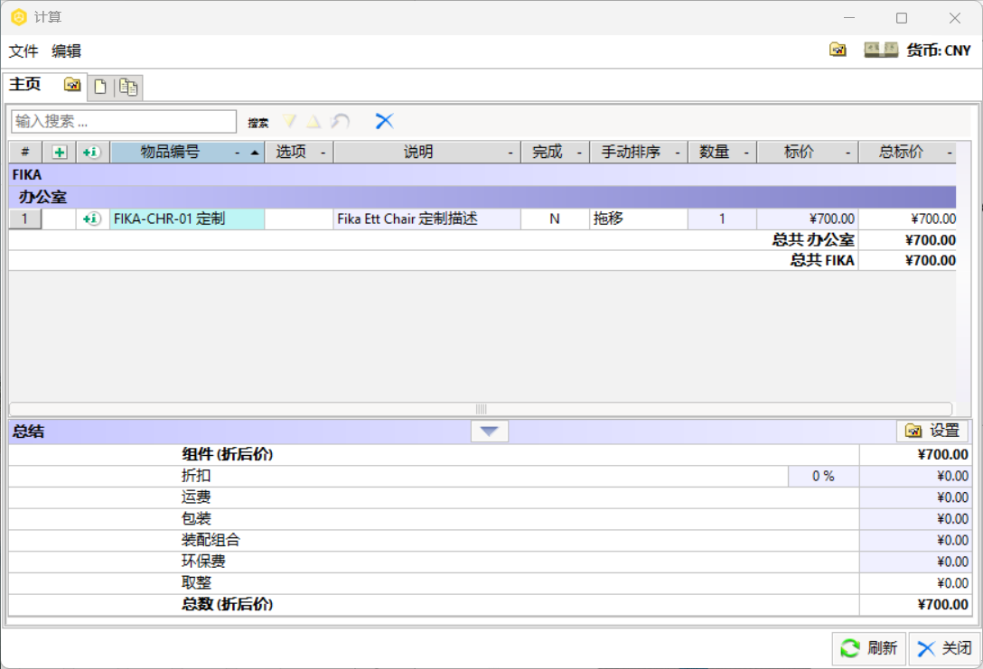
Task: Clear the search with blue X icon
Action: click(384, 121)
